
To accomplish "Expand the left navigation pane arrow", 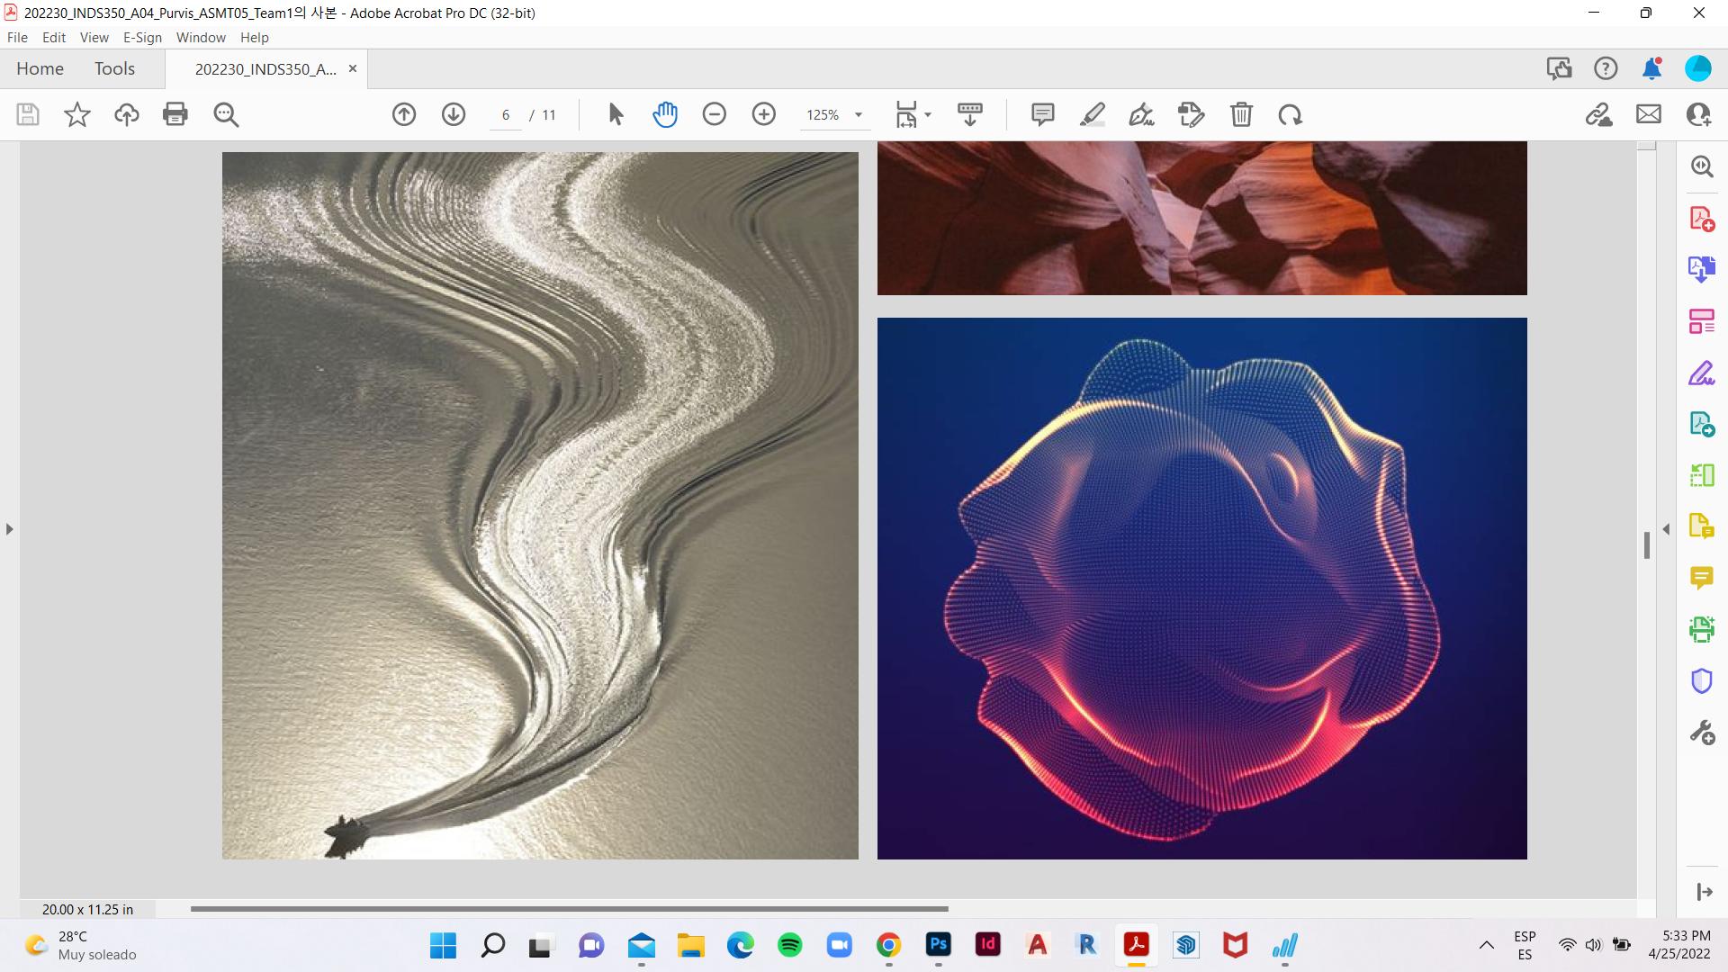I will click(x=10, y=529).
